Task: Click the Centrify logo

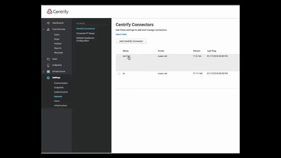Action: pos(58,12)
